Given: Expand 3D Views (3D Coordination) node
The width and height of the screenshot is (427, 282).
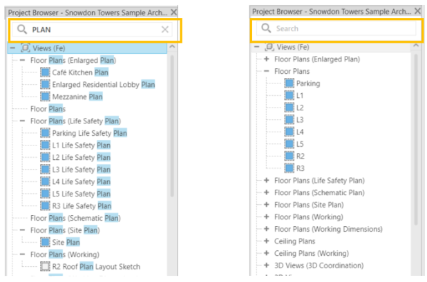Looking at the screenshot, I should point(267,265).
